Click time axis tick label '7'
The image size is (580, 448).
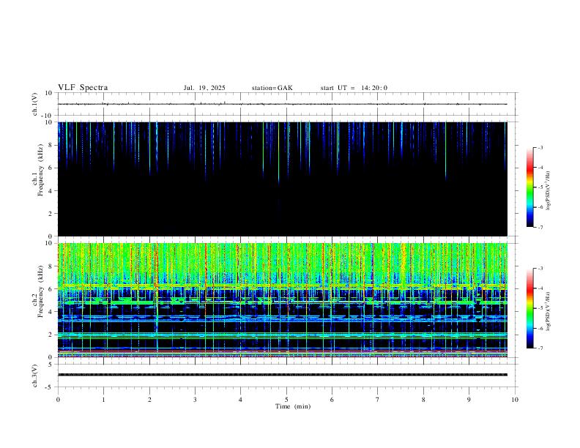point(378,400)
